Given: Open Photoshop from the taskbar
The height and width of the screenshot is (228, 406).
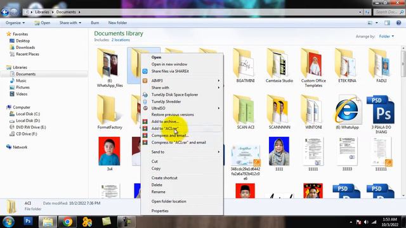Looking at the screenshot, I should tap(28, 222).
